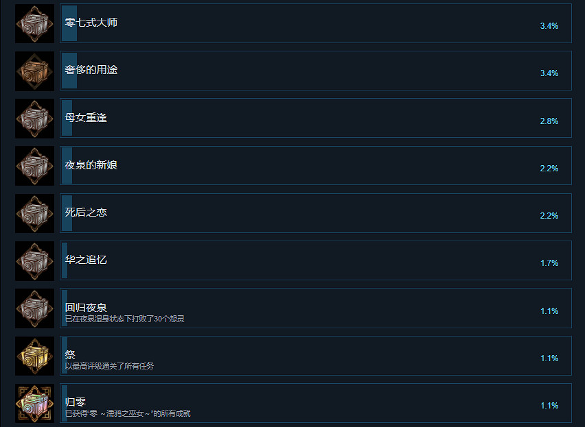Screen dimensions: 585x427
Task: Click the 死后之恋 achievement icon
Action: pyautogui.click(x=35, y=213)
